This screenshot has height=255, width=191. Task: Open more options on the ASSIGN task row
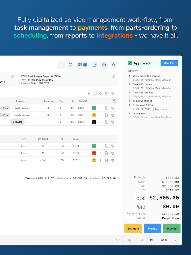click(x=101, y=122)
